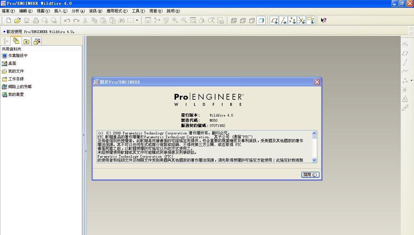
Task: Select 作業階段中 in the folder list
Action: [15, 56]
